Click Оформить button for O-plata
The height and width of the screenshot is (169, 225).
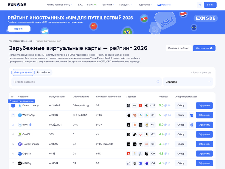(204, 154)
